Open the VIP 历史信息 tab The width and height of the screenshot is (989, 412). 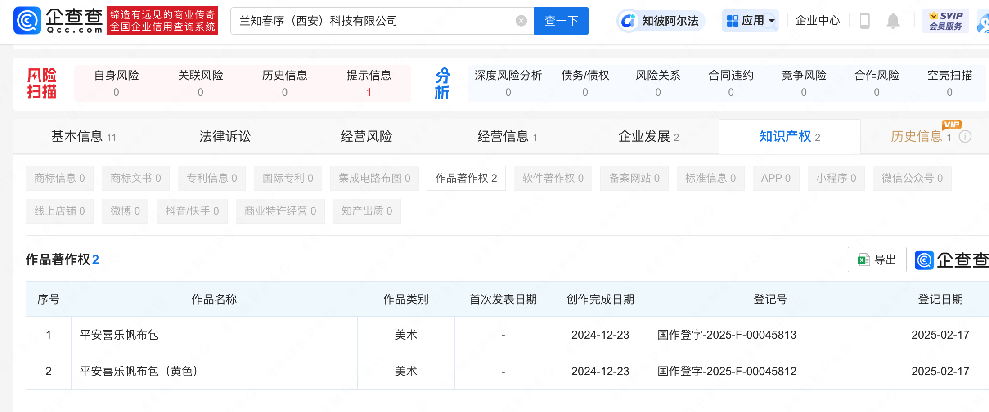[917, 136]
